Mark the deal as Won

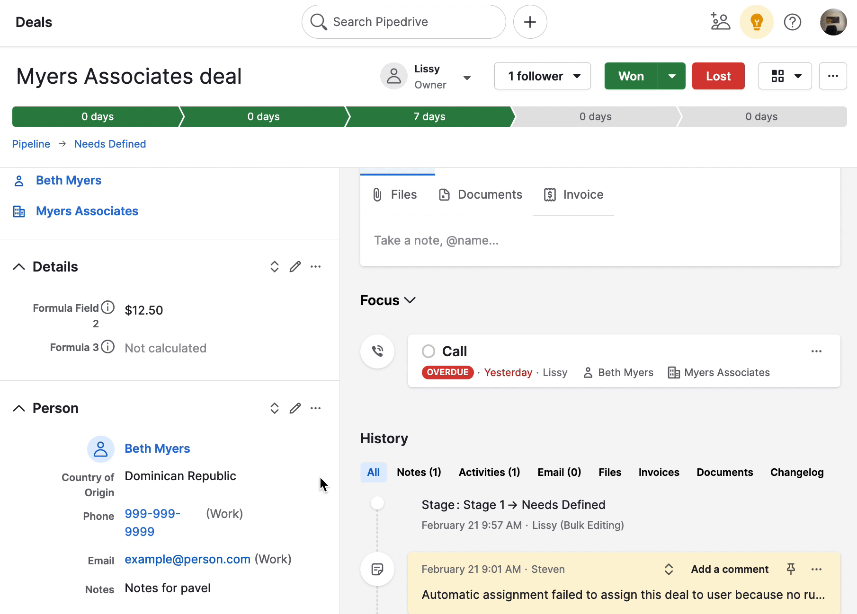click(x=631, y=76)
